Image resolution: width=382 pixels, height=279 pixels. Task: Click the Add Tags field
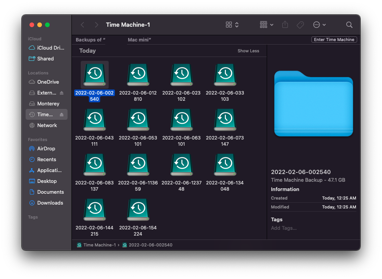pyautogui.click(x=284, y=228)
